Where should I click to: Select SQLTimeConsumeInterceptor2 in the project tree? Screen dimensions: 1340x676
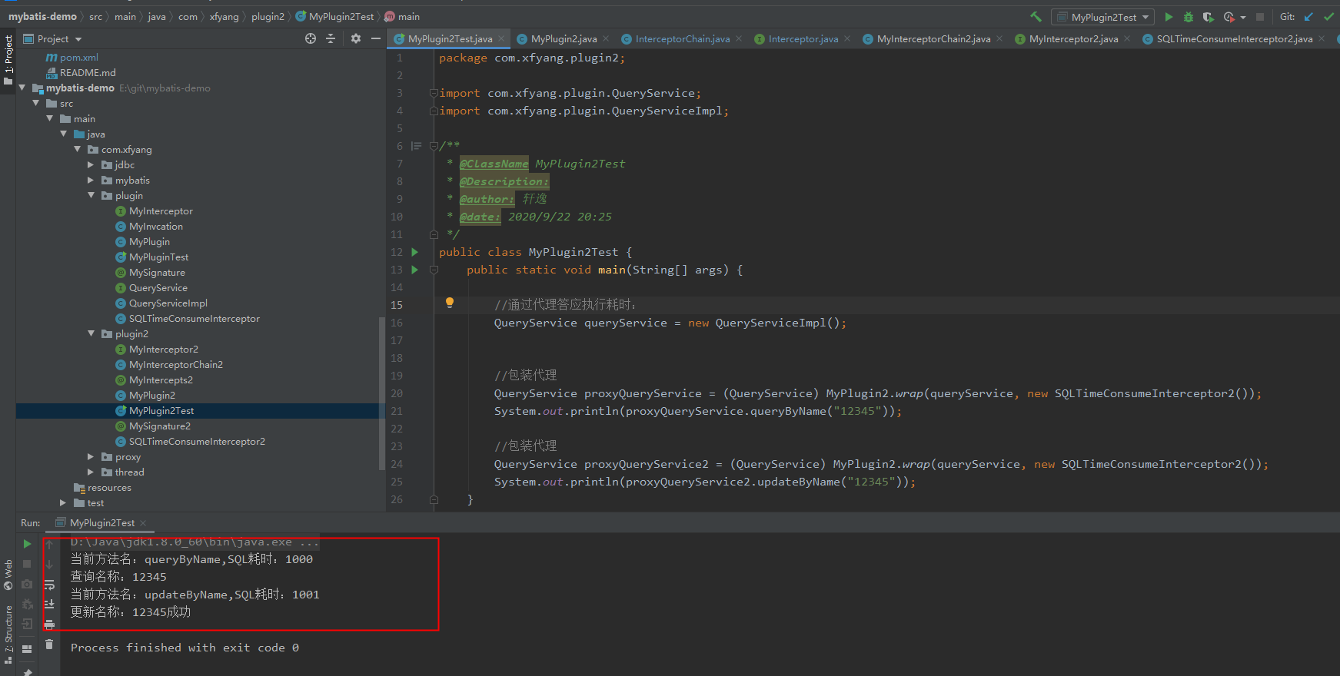pos(197,442)
